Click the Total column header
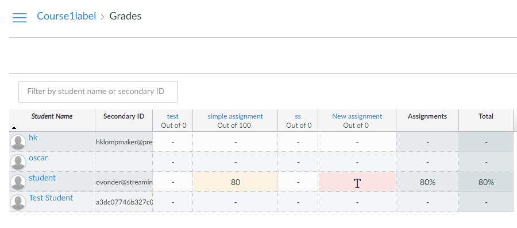This screenshot has width=517, height=228. [x=485, y=116]
